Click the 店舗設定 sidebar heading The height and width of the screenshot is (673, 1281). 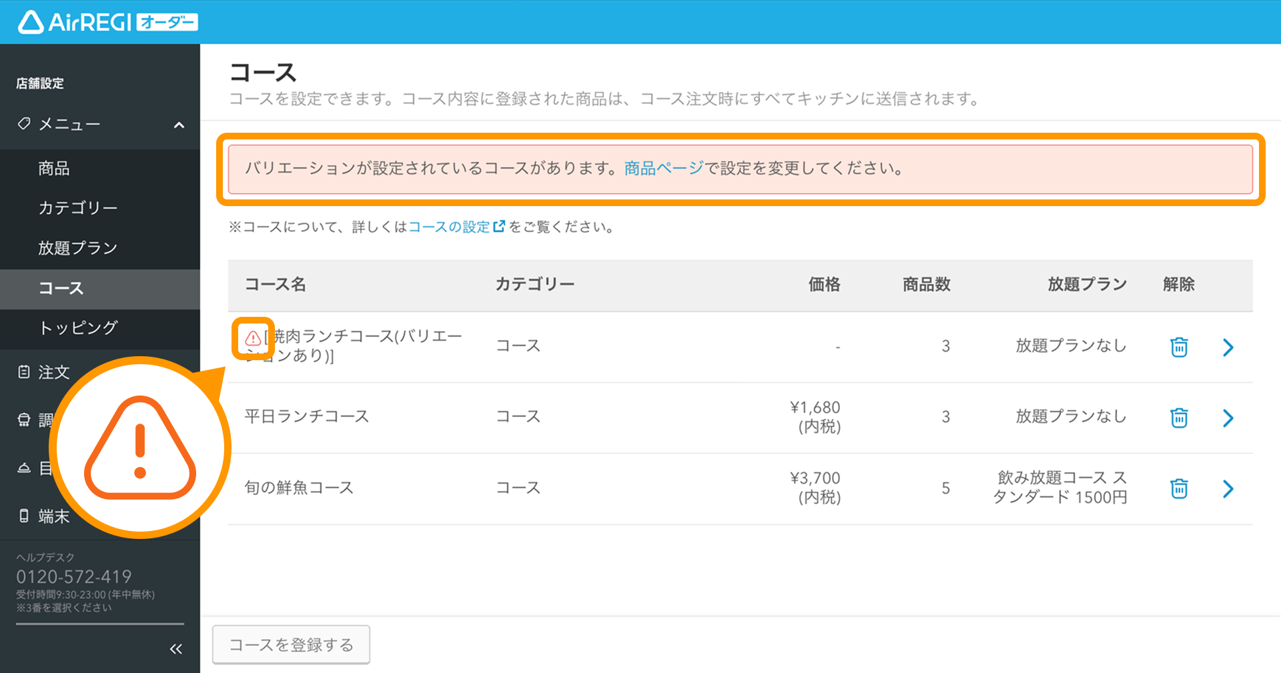pyautogui.click(x=40, y=83)
